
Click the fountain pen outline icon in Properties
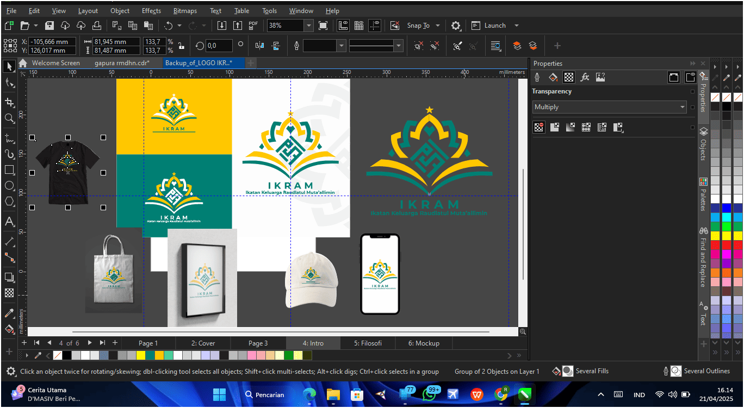(537, 77)
